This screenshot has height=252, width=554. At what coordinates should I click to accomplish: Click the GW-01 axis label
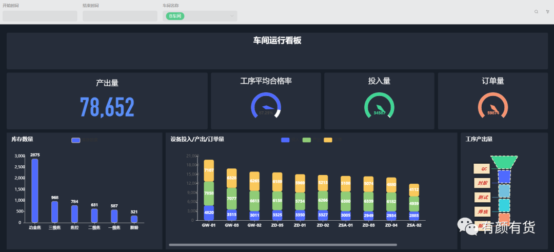[208, 225]
